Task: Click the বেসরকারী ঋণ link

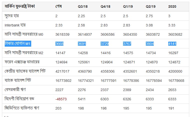Action: click(x=15, y=90)
